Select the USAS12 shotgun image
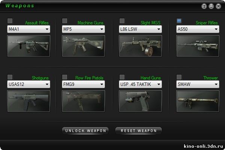The width and height of the screenshot is (225, 150). coord(29,101)
